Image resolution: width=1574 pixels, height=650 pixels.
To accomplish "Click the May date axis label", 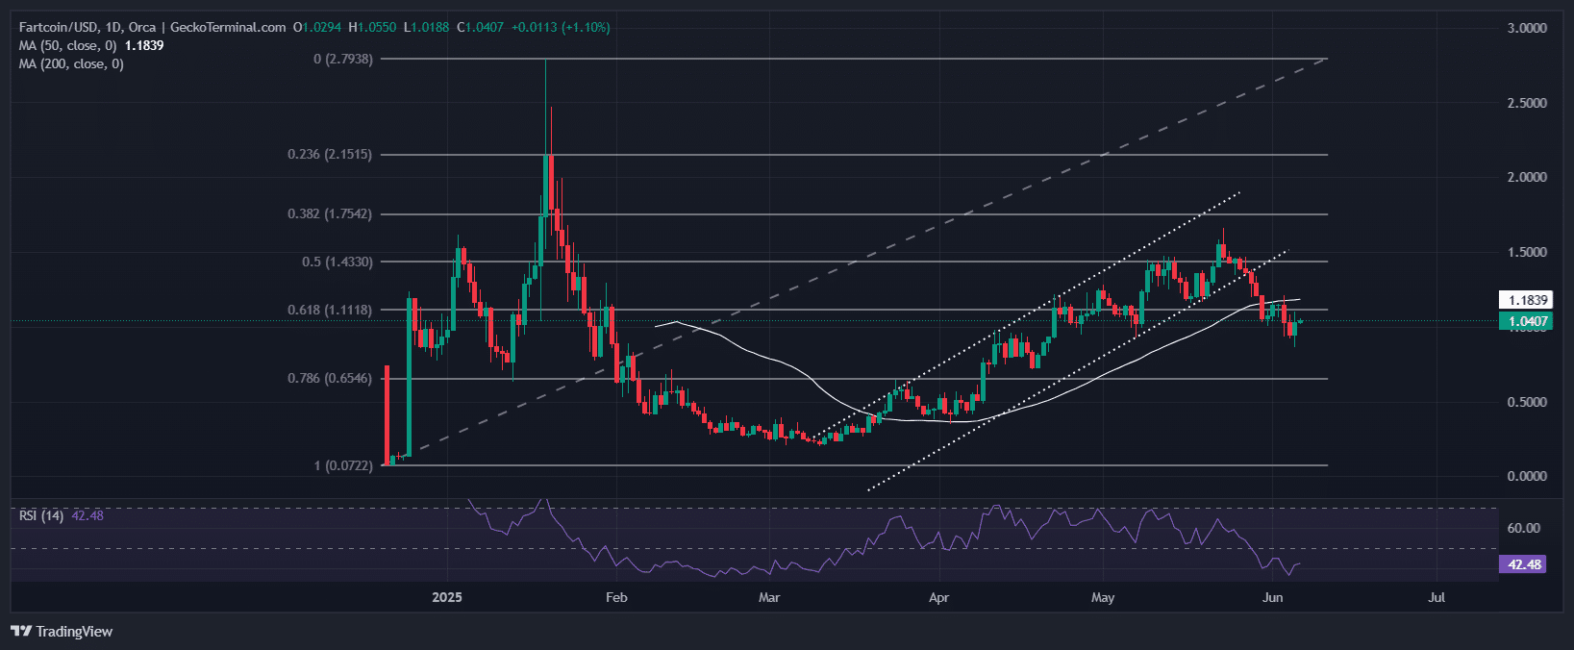I will tap(1103, 597).
